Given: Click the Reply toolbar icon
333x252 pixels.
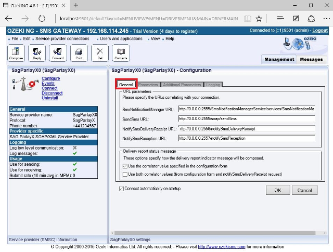Looking at the screenshot, I should coord(37,53).
